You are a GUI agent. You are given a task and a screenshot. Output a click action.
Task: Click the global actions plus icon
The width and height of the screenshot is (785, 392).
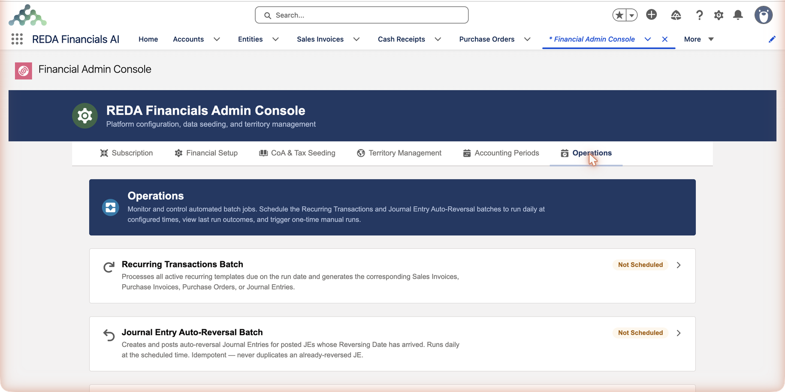pos(652,15)
